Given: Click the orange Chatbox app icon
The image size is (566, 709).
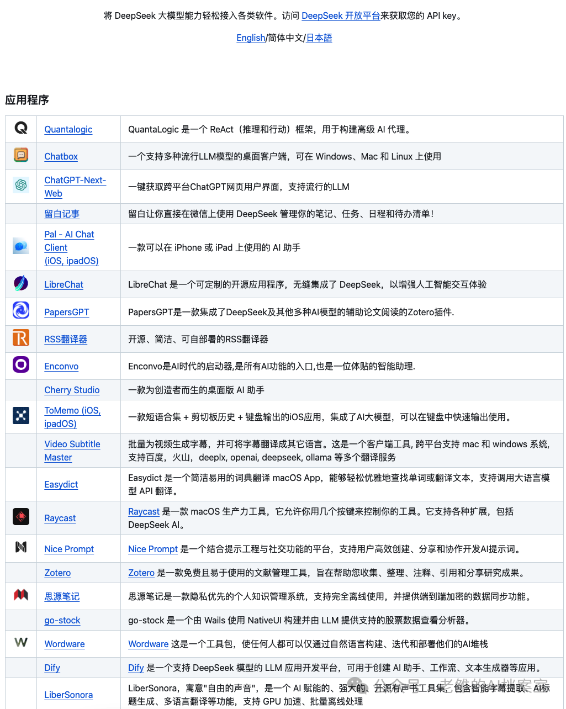Looking at the screenshot, I should tap(21, 155).
